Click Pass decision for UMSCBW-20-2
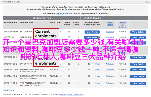The width and height of the screenshot is (151, 97). click(98, 69)
